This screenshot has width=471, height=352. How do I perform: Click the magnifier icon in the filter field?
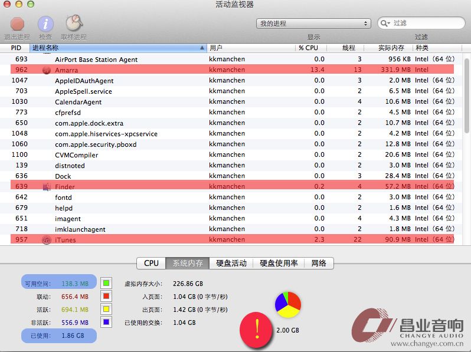[x=385, y=23]
